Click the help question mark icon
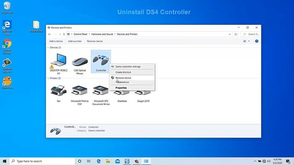The image size is (294, 165). [257, 41]
